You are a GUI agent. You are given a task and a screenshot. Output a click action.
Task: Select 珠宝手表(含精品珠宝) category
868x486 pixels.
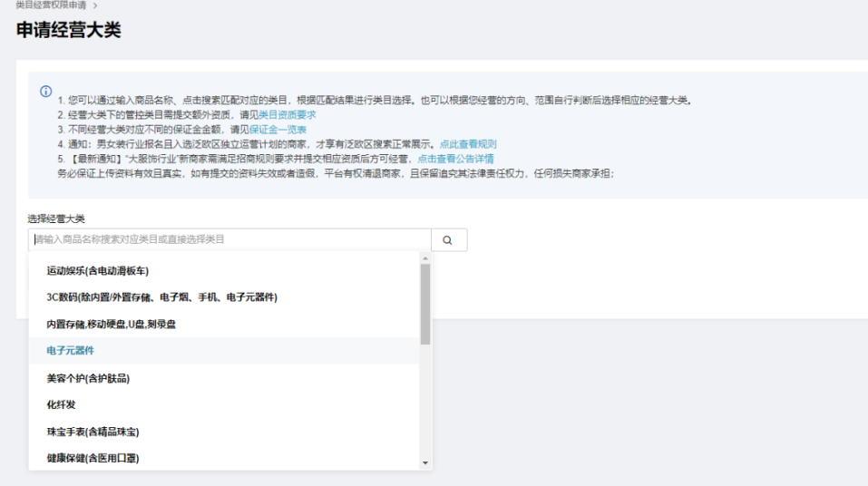[x=93, y=432]
